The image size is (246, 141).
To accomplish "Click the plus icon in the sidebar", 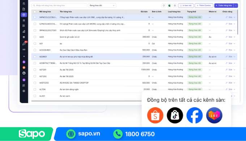I will click(24, 56).
